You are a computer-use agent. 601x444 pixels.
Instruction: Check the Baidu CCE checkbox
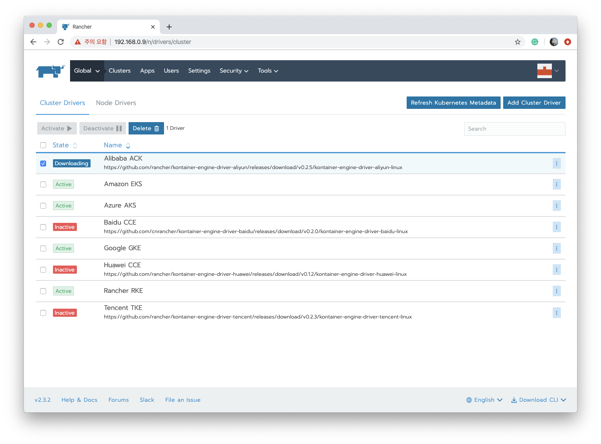(x=43, y=227)
